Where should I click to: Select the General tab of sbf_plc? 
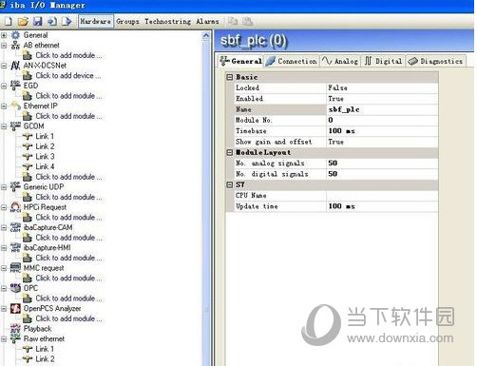[241, 61]
